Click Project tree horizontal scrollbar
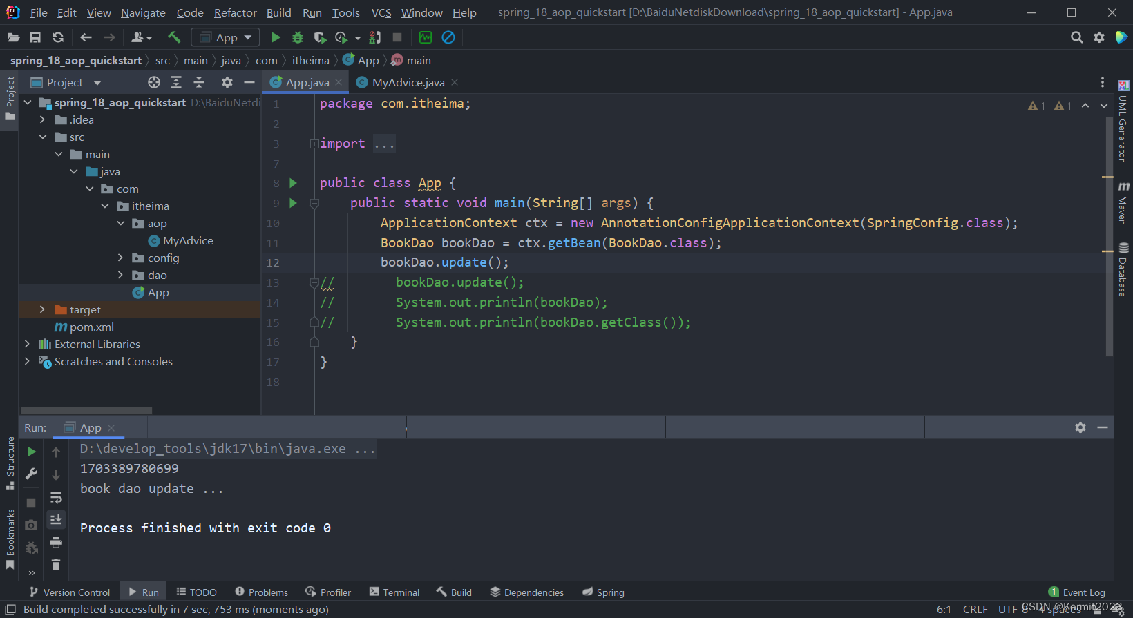 86,410
